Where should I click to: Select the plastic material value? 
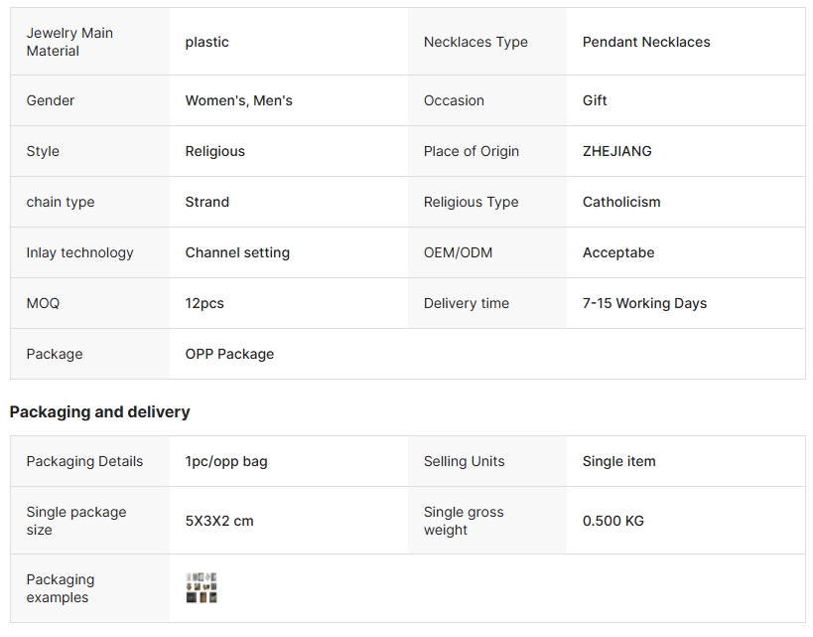[207, 42]
